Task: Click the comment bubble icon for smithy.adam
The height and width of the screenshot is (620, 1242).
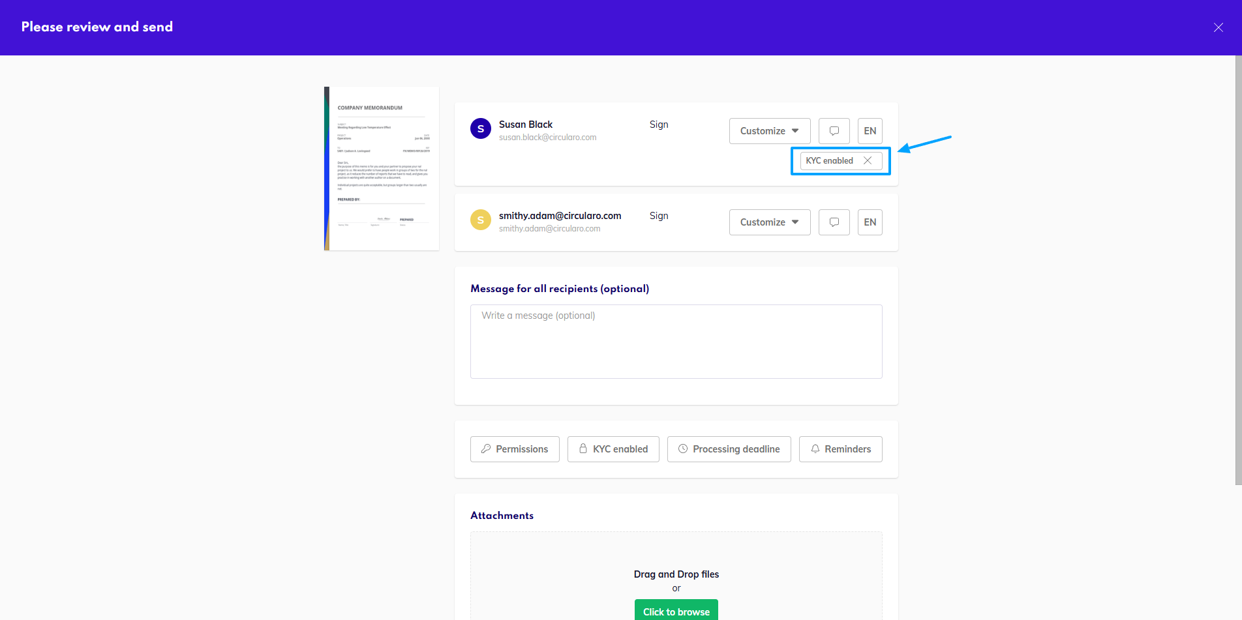Action: coord(834,222)
